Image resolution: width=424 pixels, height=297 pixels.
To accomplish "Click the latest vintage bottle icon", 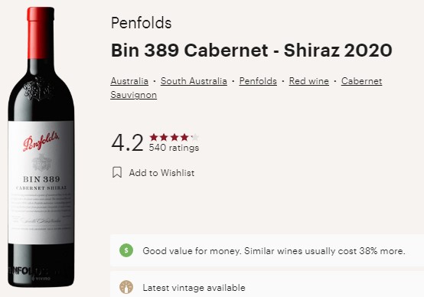I will (x=126, y=287).
